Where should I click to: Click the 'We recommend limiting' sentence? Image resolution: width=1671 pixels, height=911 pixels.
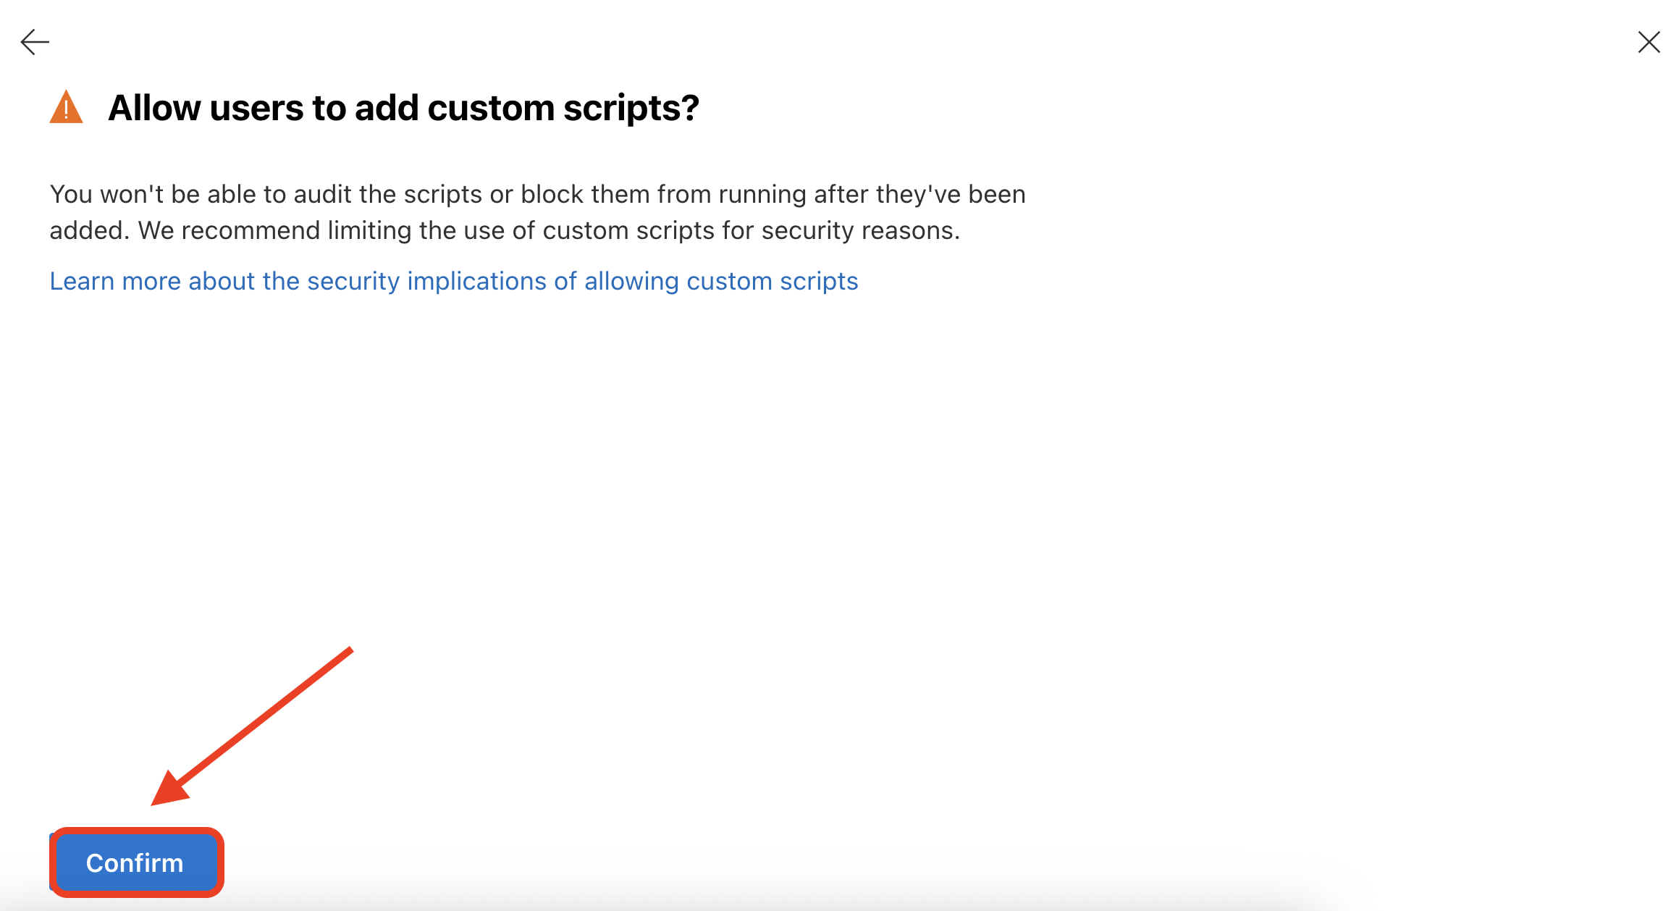[549, 230]
